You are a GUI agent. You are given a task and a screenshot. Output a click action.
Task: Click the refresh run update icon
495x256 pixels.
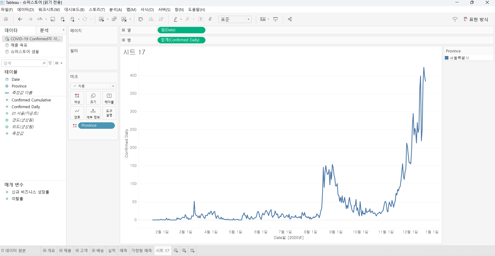coord(85,19)
